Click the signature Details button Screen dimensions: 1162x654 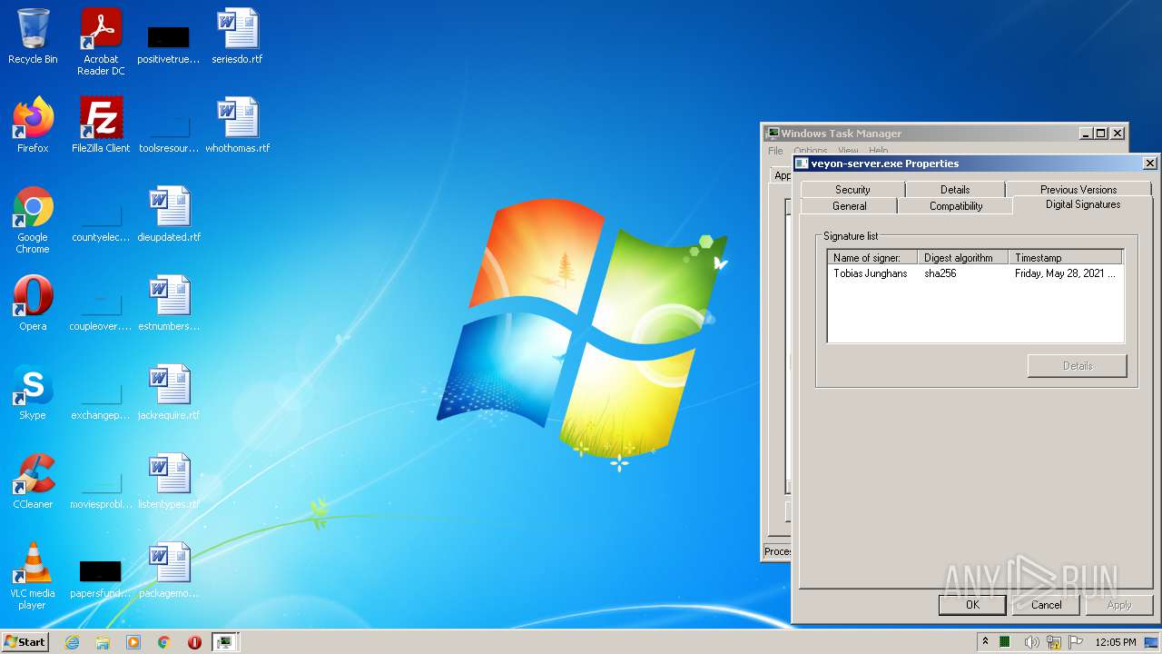pos(1078,366)
